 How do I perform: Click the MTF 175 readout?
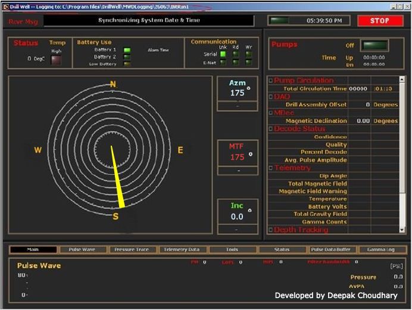point(238,153)
